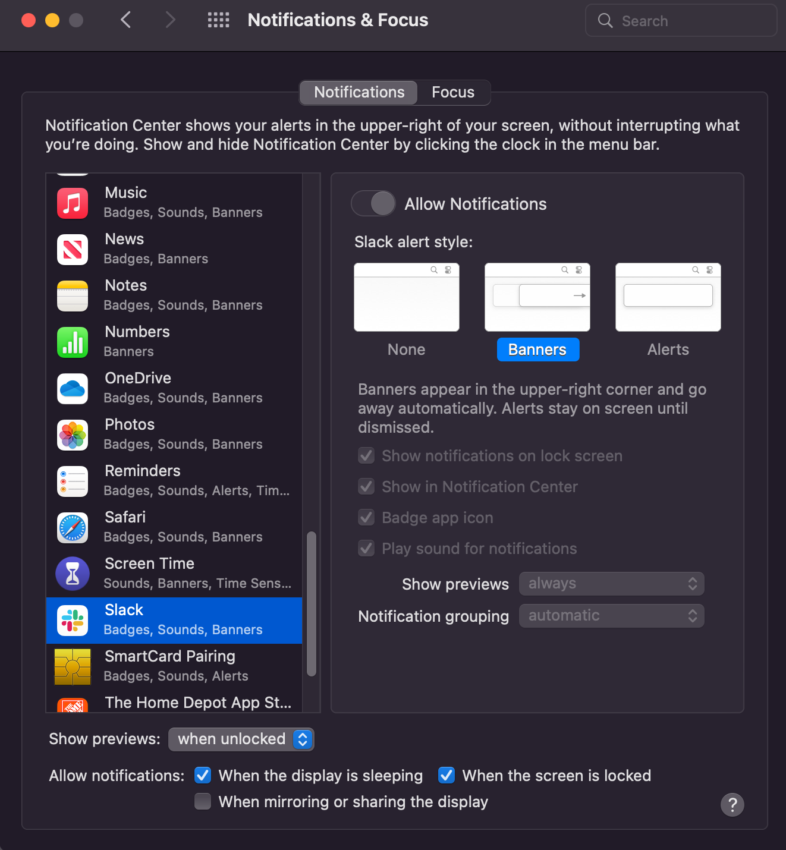Click the Reminders app icon
Viewport: 786px width, 850px height.
click(73, 481)
